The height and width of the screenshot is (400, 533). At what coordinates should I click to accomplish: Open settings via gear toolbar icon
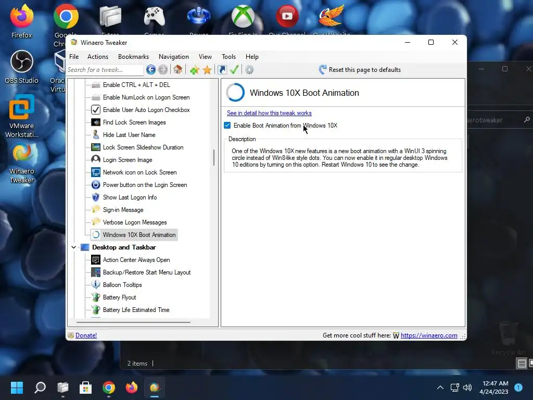(249, 70)
